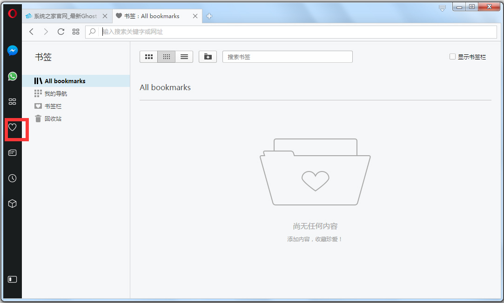Toggle the sidebar panel pin icon
The width and height of the screenshot is (504, 303).
tap(12, 279)
